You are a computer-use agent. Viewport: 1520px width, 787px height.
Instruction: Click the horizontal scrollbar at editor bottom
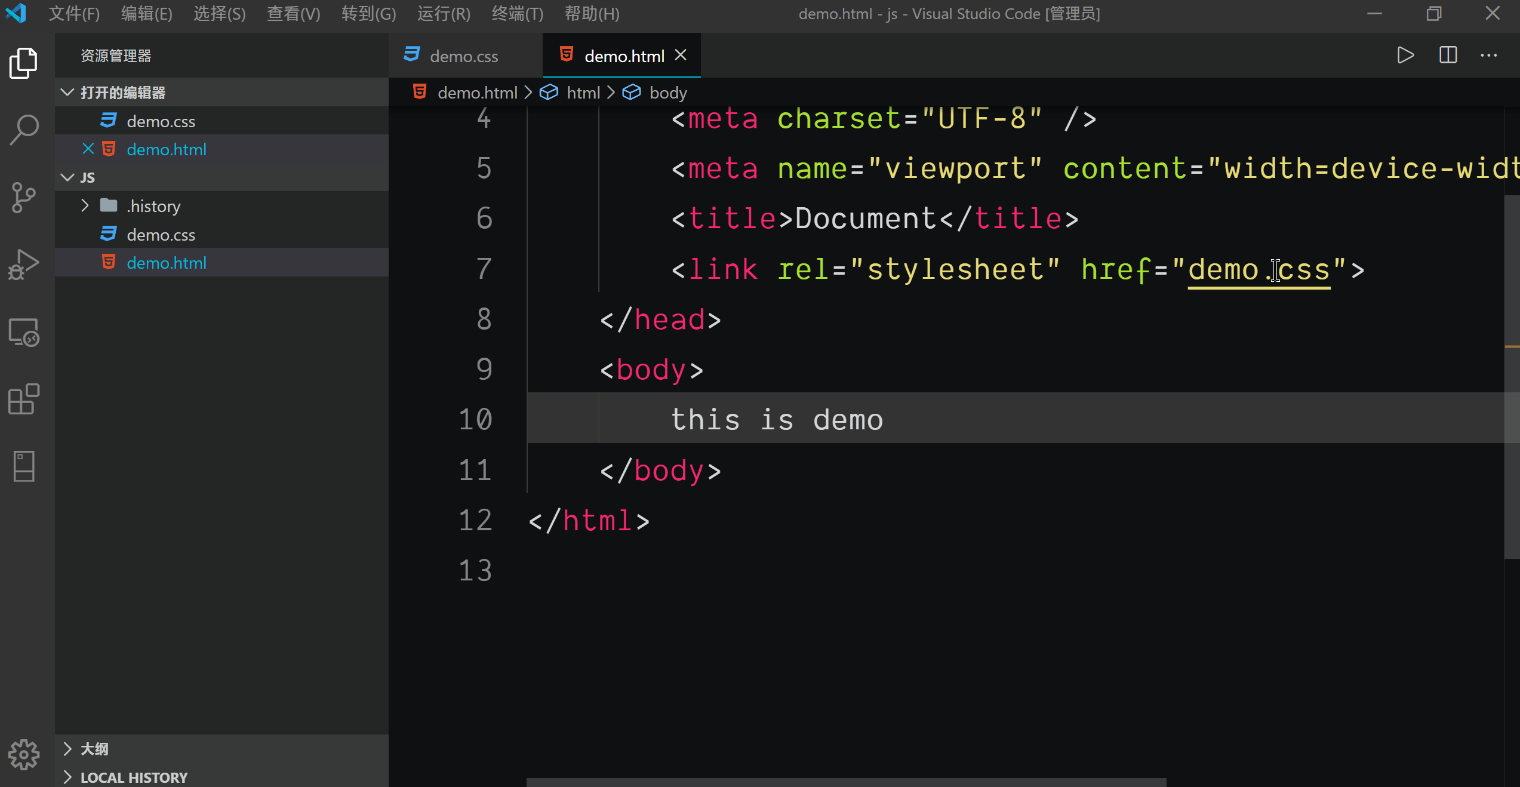[846, 782]
